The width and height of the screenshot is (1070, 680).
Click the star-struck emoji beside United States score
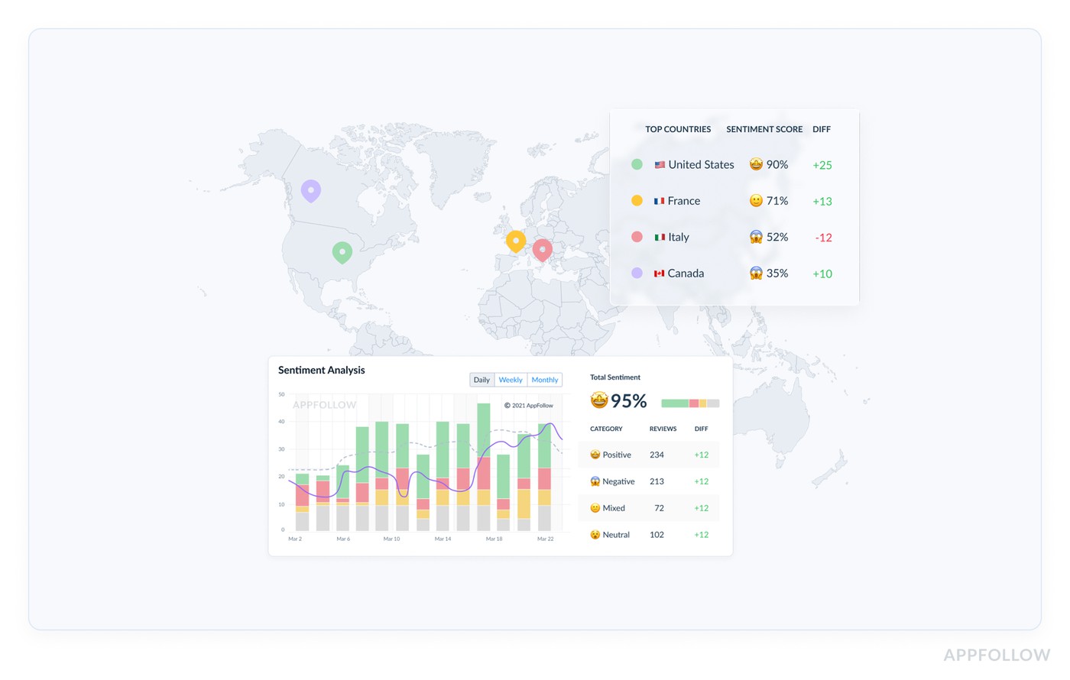coord(755,164)
